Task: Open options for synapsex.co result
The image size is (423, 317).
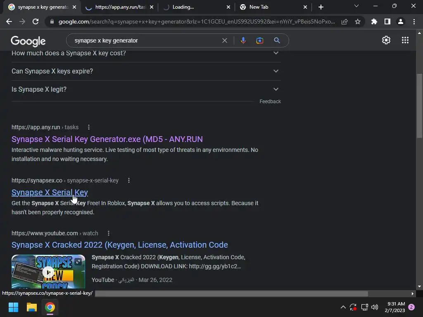Action: 129,180
